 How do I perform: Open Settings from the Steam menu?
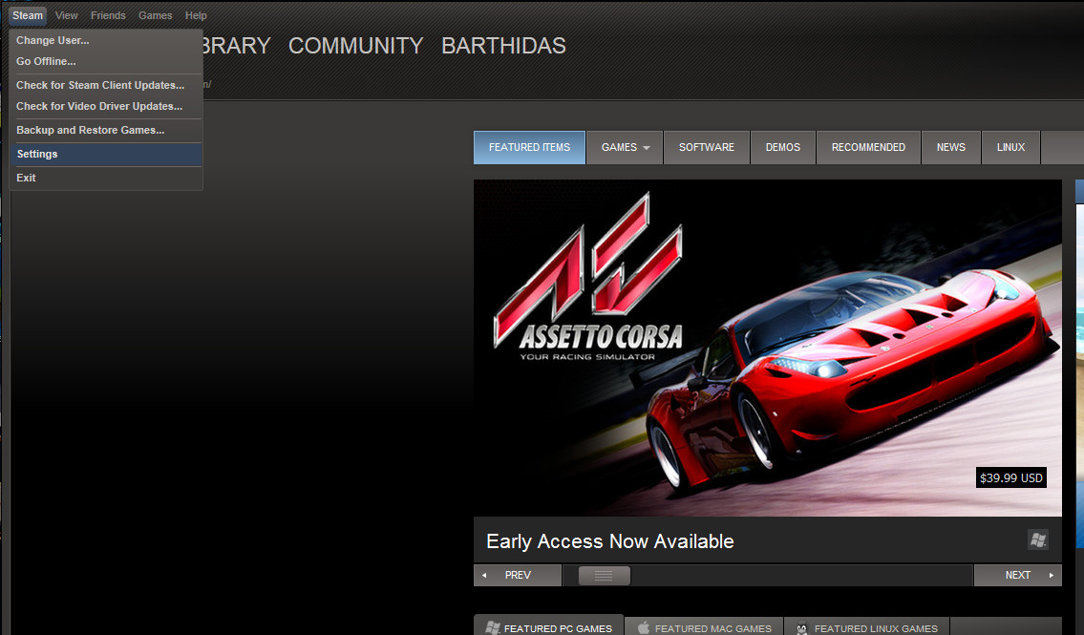[106, 154]
